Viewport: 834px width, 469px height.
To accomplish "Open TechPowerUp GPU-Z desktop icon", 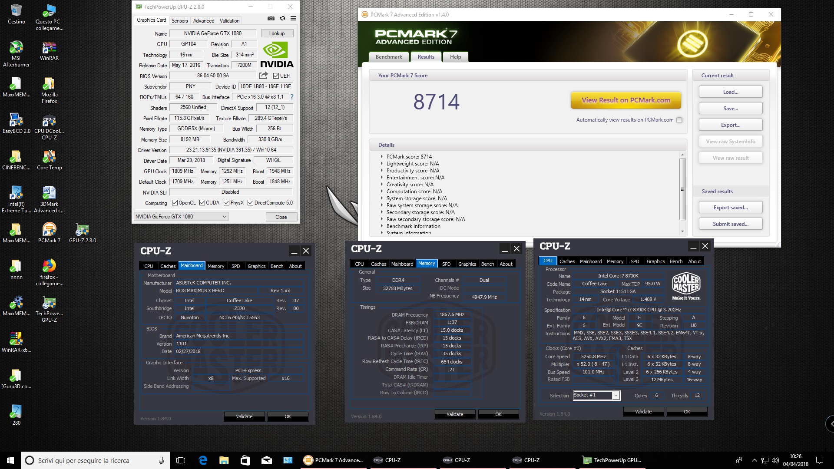I will pos(49,309).
